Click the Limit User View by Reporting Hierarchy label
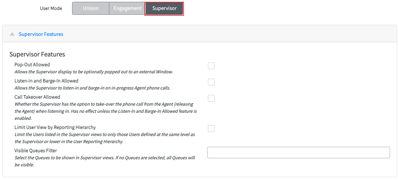 click(x=55, y=127)
